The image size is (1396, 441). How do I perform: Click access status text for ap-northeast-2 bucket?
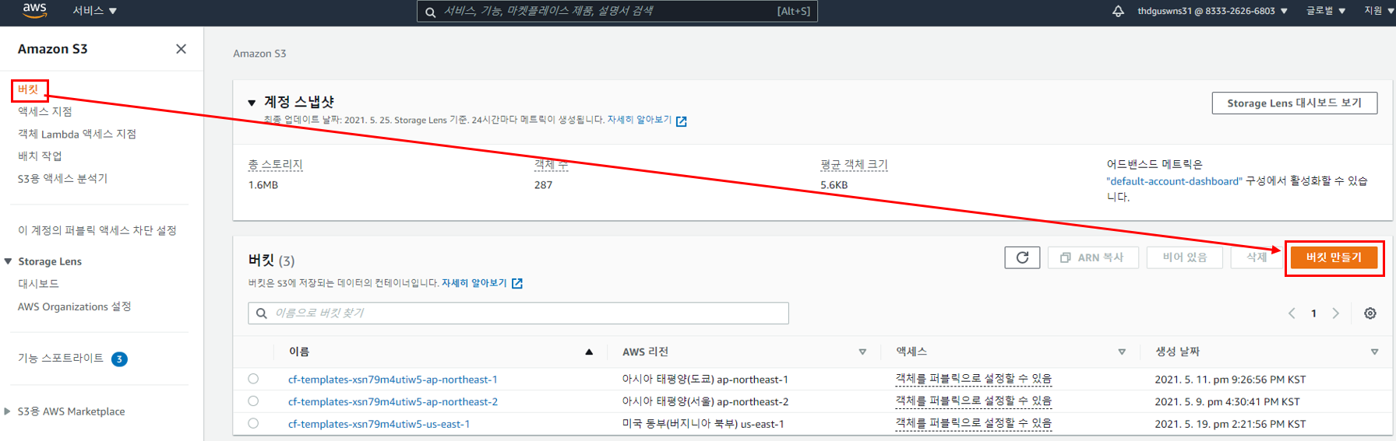(973, 401)
